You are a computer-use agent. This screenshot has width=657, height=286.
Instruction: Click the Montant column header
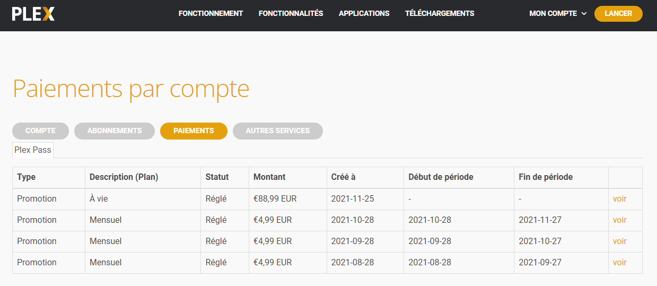coord(269,177)
